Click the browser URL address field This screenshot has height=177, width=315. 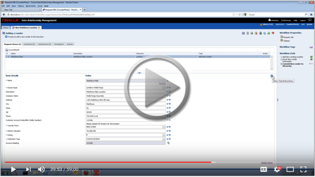(x=121, y=15)
